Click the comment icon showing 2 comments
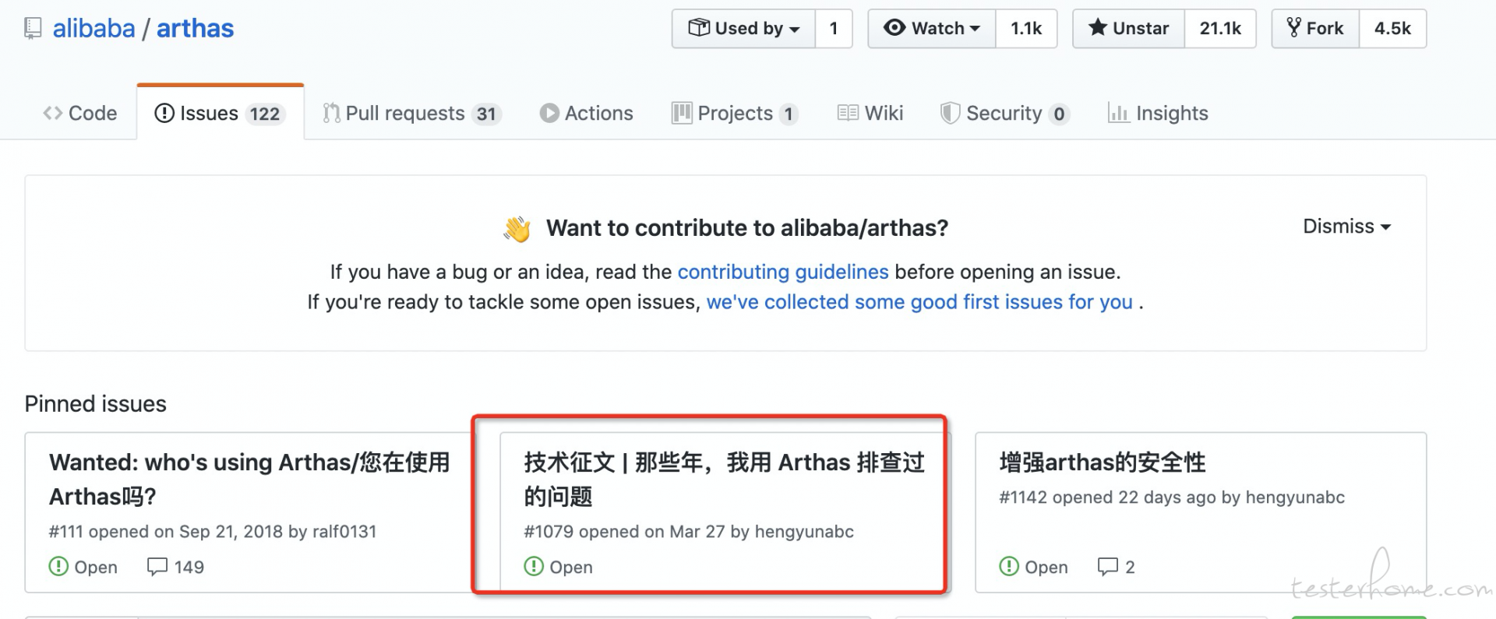Viewport: 1496px width, 619px height. [1108, 567]
